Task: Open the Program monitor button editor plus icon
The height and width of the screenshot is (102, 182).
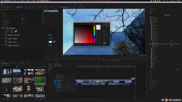Action: pos(146,60)
